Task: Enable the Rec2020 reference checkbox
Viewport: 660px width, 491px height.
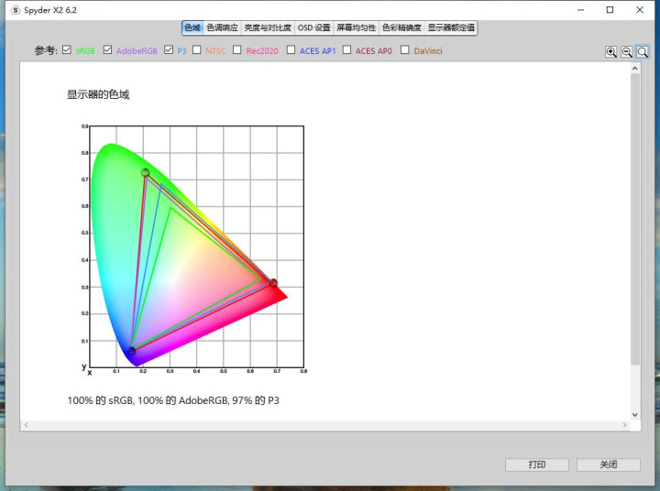Action: pos(237,50)
